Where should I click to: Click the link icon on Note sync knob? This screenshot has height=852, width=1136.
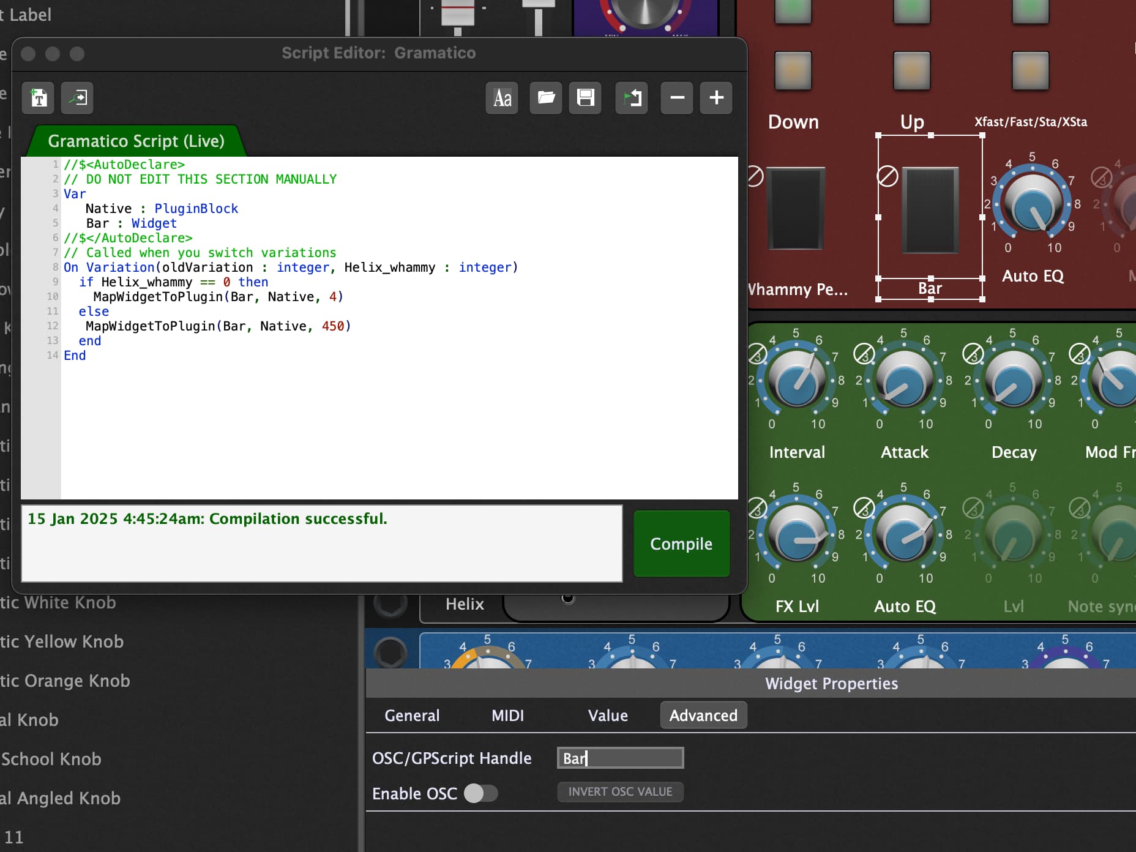click(1080, 508)
